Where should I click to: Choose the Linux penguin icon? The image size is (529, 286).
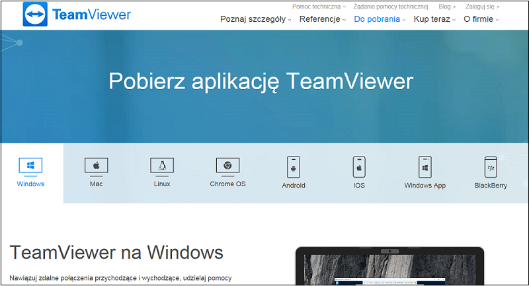(162, 166)
